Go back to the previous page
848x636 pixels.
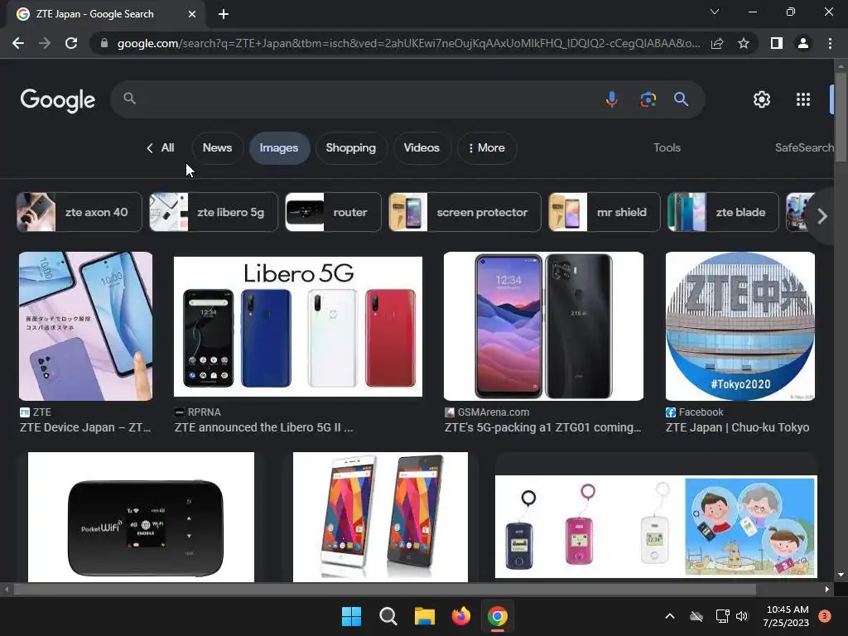(x=18, y=43)
